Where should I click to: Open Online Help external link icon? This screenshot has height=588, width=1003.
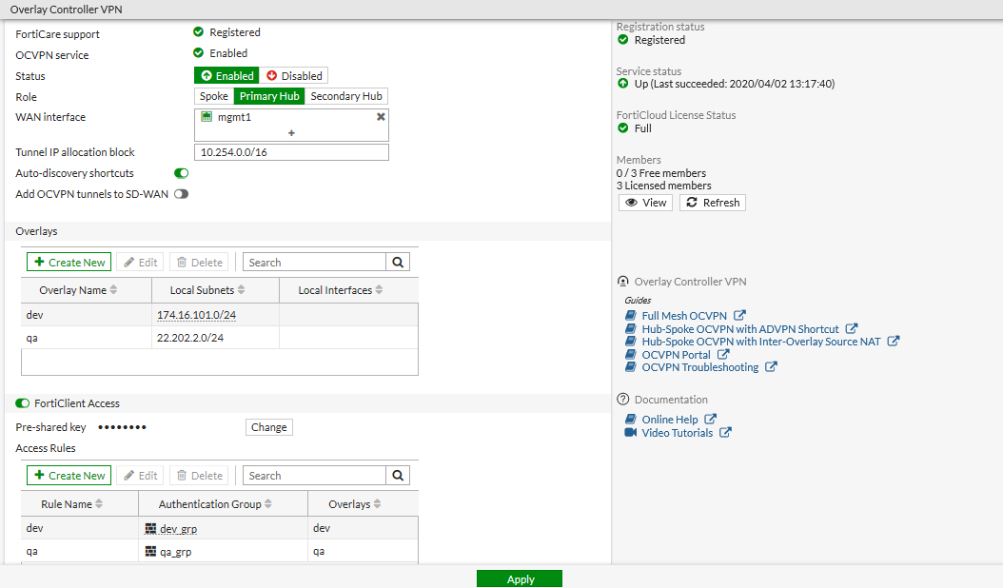[711, 420]
